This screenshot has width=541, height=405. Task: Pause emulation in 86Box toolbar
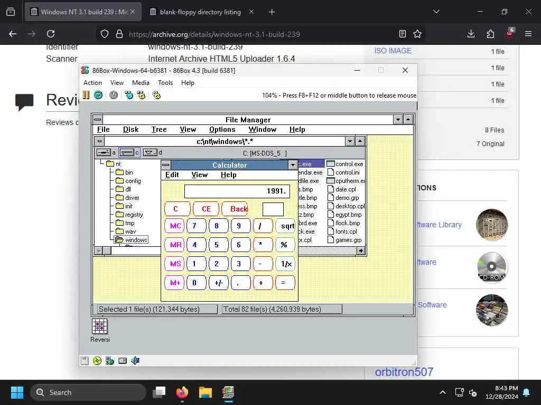click(86, 95)
